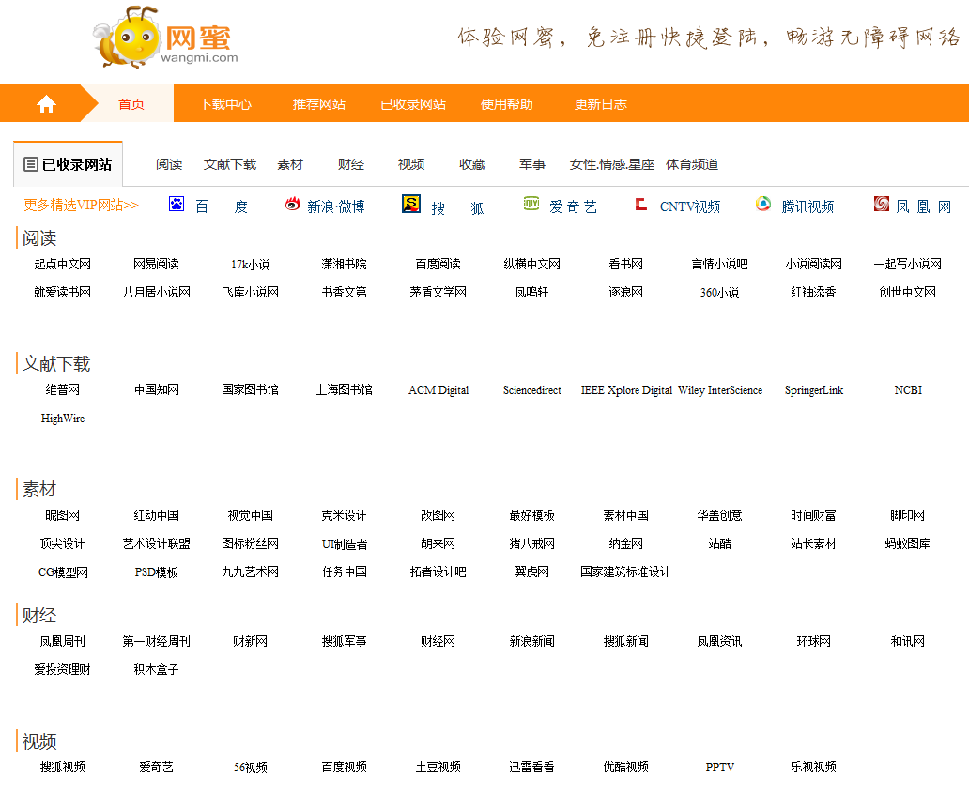Select 体育频道 category tab
This screenshot has height=792, width=969.
[692, 164]
